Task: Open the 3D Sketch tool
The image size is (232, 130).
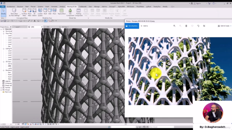Action: 34,12
